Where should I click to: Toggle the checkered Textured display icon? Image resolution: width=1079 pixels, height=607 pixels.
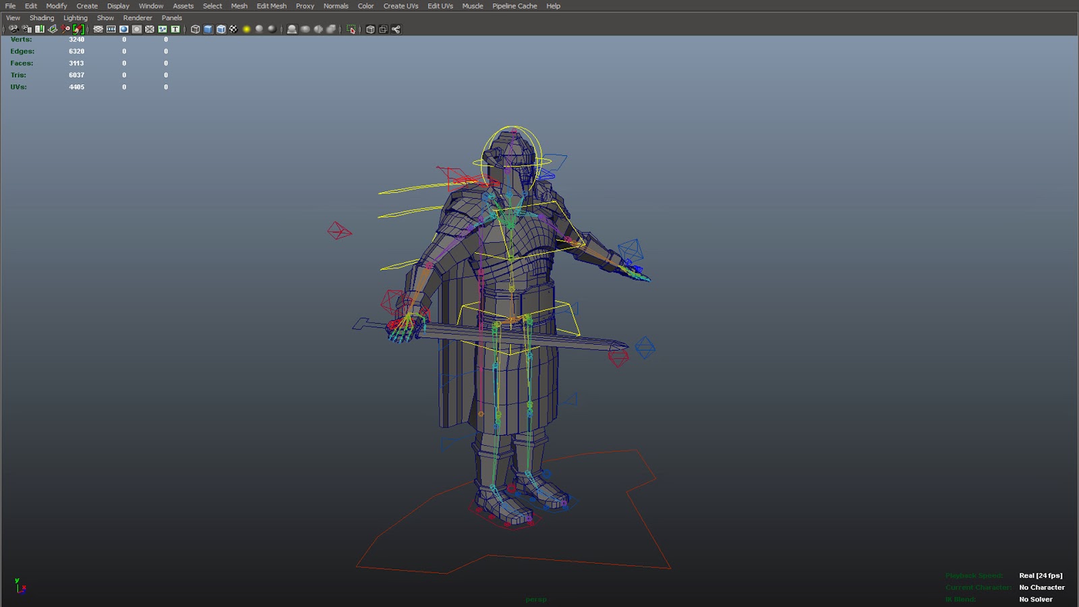point(233,29)
